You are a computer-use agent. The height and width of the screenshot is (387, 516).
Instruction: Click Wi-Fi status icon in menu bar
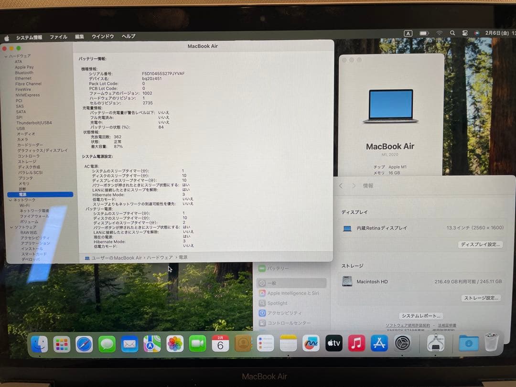click(x=440, y=33)
